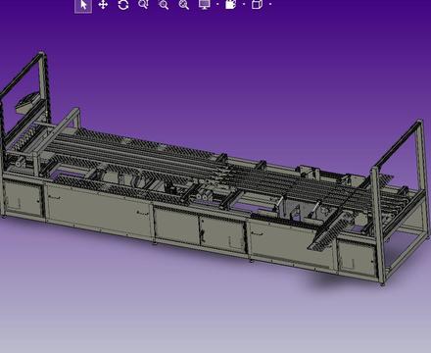Activate the pan move tool with four arrows
The height and width of the screenshot is (353, 431).
coord(103,5)
